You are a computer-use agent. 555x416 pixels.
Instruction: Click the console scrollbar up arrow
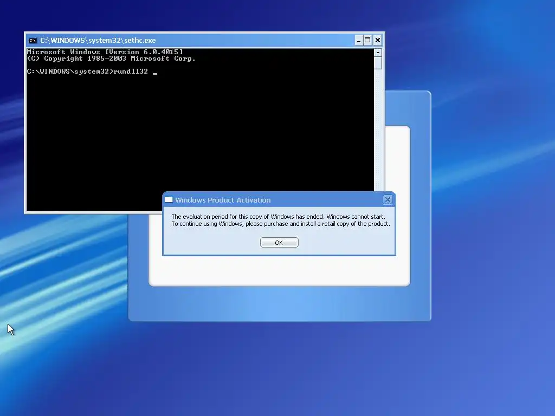click(x=378, y=53)
